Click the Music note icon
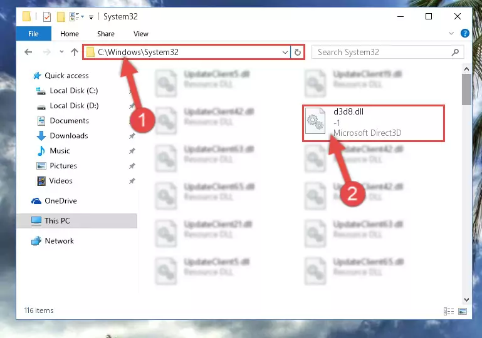This screenshot has width=482, height=338. [x=41, y=151]
